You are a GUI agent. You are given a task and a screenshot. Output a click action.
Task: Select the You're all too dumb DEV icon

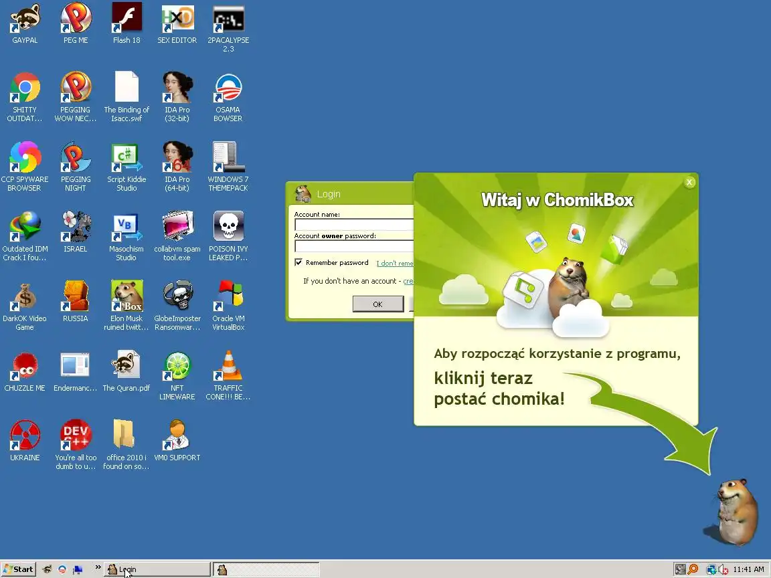pyautogui.click(x=76, y=444)
